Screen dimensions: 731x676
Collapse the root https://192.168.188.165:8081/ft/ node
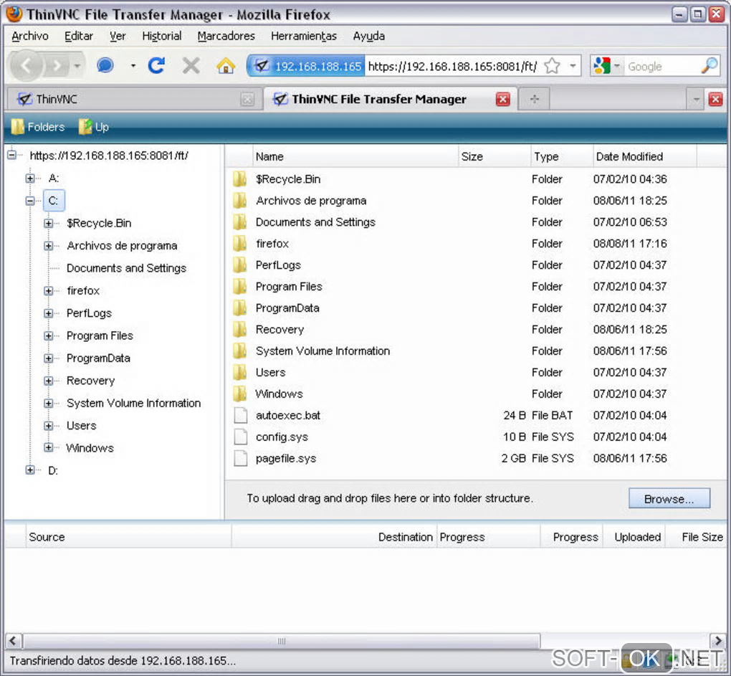[12, 156]
